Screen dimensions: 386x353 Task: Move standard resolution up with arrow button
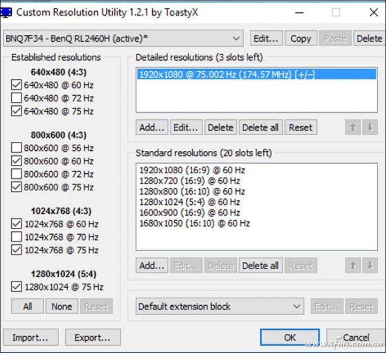[x=353, y=265]
